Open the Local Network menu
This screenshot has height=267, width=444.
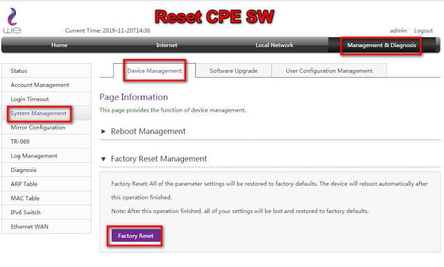tap(275, 45)
